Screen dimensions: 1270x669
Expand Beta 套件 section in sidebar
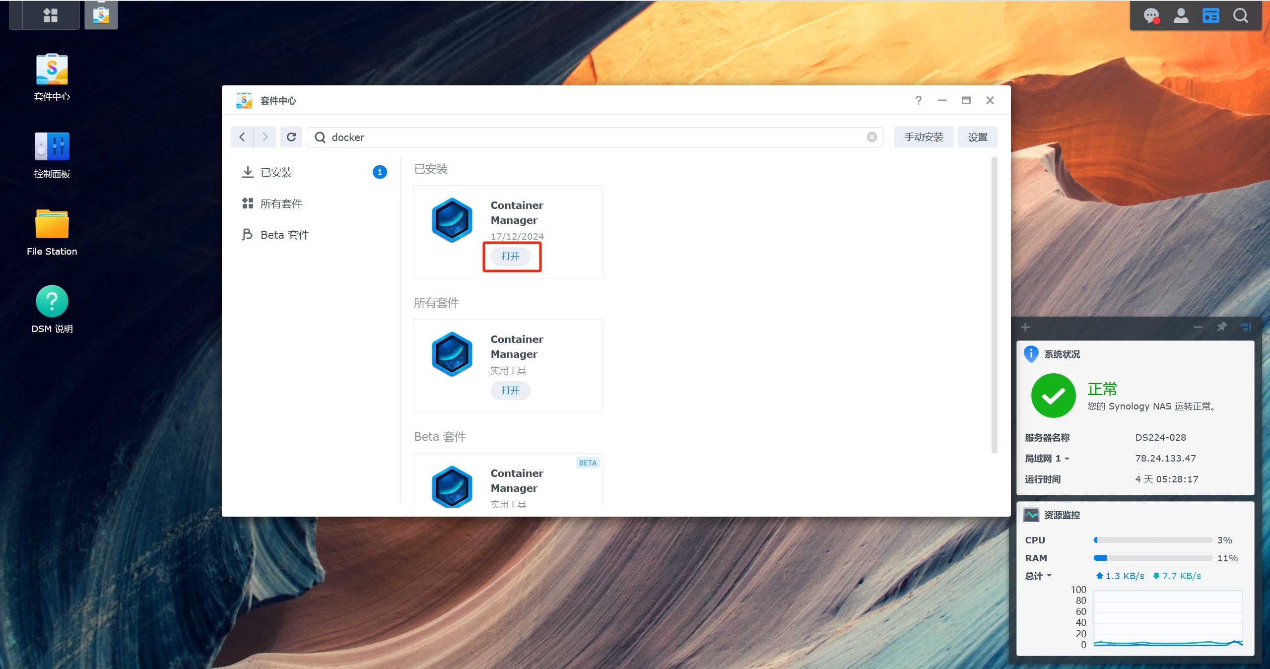click(286, 234)
